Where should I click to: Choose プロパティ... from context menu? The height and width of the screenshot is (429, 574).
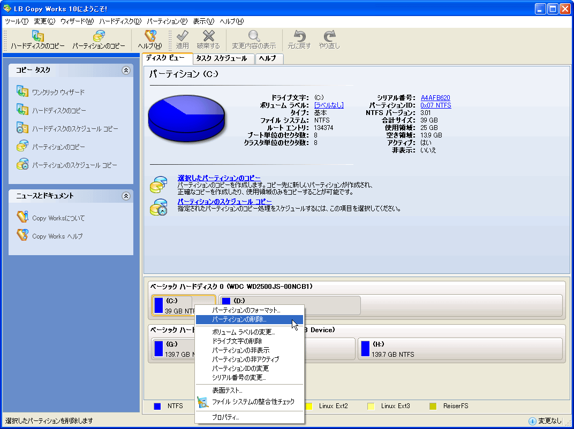tap(250, 417)
